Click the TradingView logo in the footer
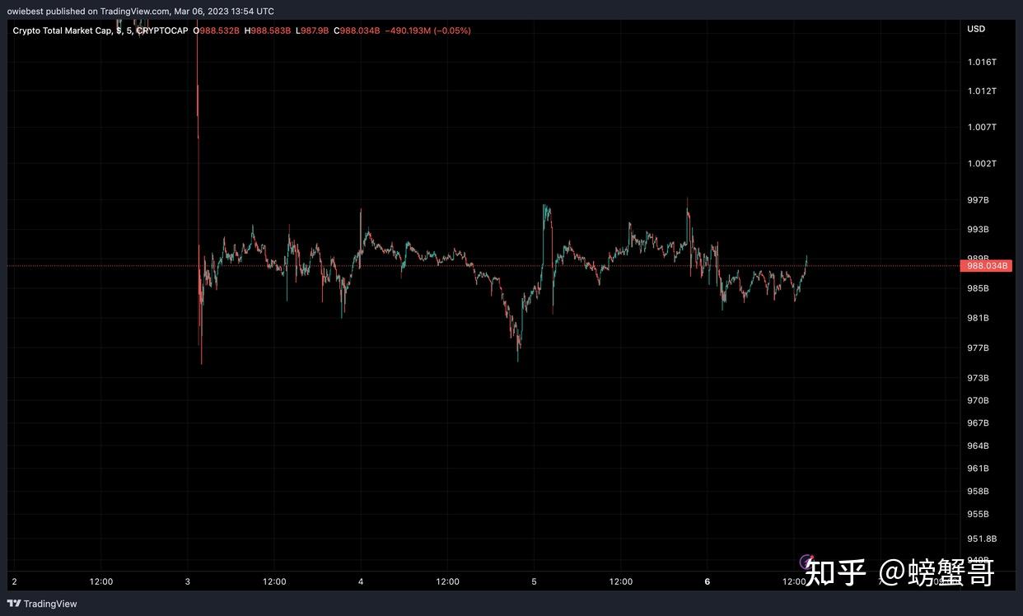This screenshot has height=616, width=1023. point(42,604)
